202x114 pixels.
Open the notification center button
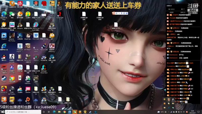coord(198,112)
